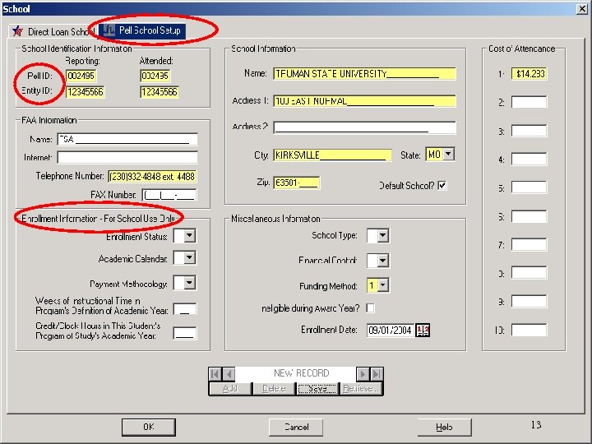Viewport: 592px width, 444px height.
Task: Click the Retrieve button
Action: pos(361,388)
